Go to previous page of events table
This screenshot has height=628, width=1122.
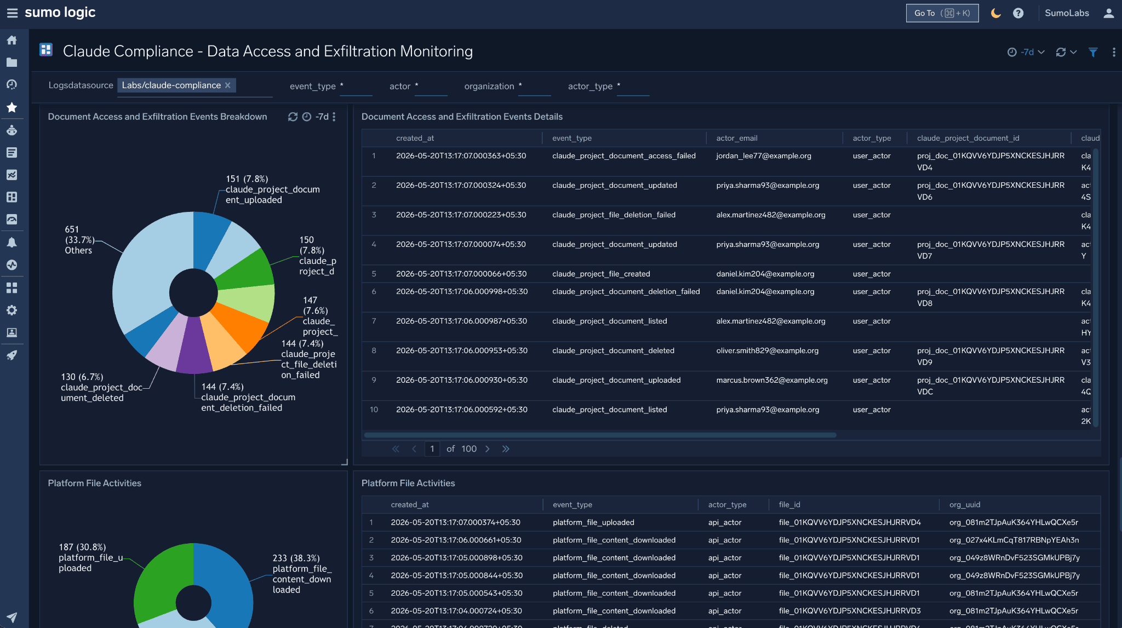coord(414,449)
